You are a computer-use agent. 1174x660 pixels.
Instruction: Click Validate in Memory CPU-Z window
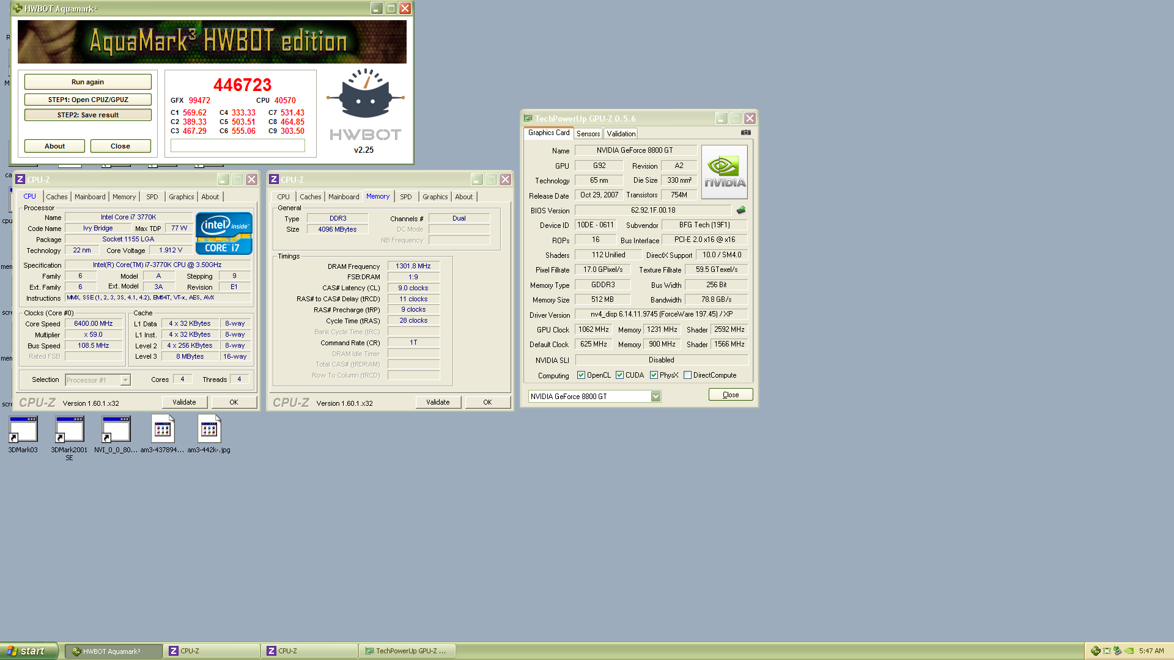coord(438,402)
